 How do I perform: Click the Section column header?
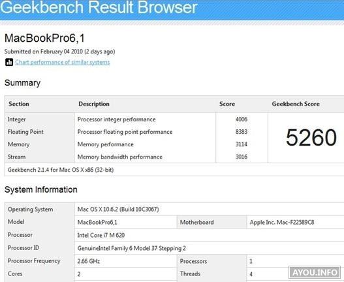coord(19,104)
